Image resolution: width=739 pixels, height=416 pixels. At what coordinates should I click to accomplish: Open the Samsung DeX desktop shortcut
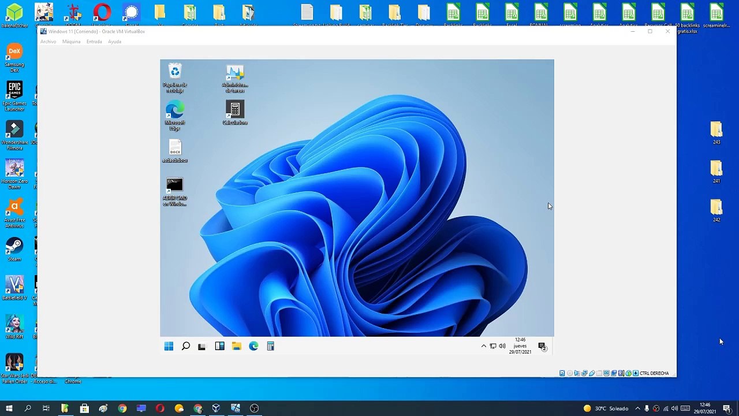14,58
